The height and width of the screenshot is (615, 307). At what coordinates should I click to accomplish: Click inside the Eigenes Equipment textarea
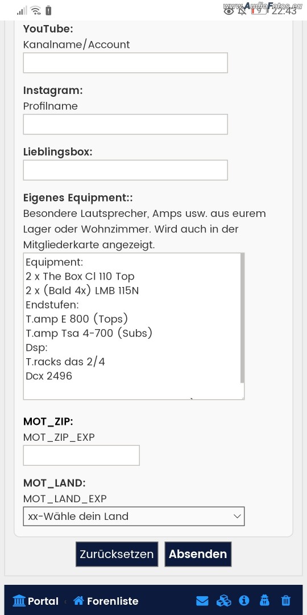tap(131, 326)
